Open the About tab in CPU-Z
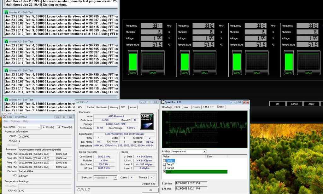 tap(133, 107)
